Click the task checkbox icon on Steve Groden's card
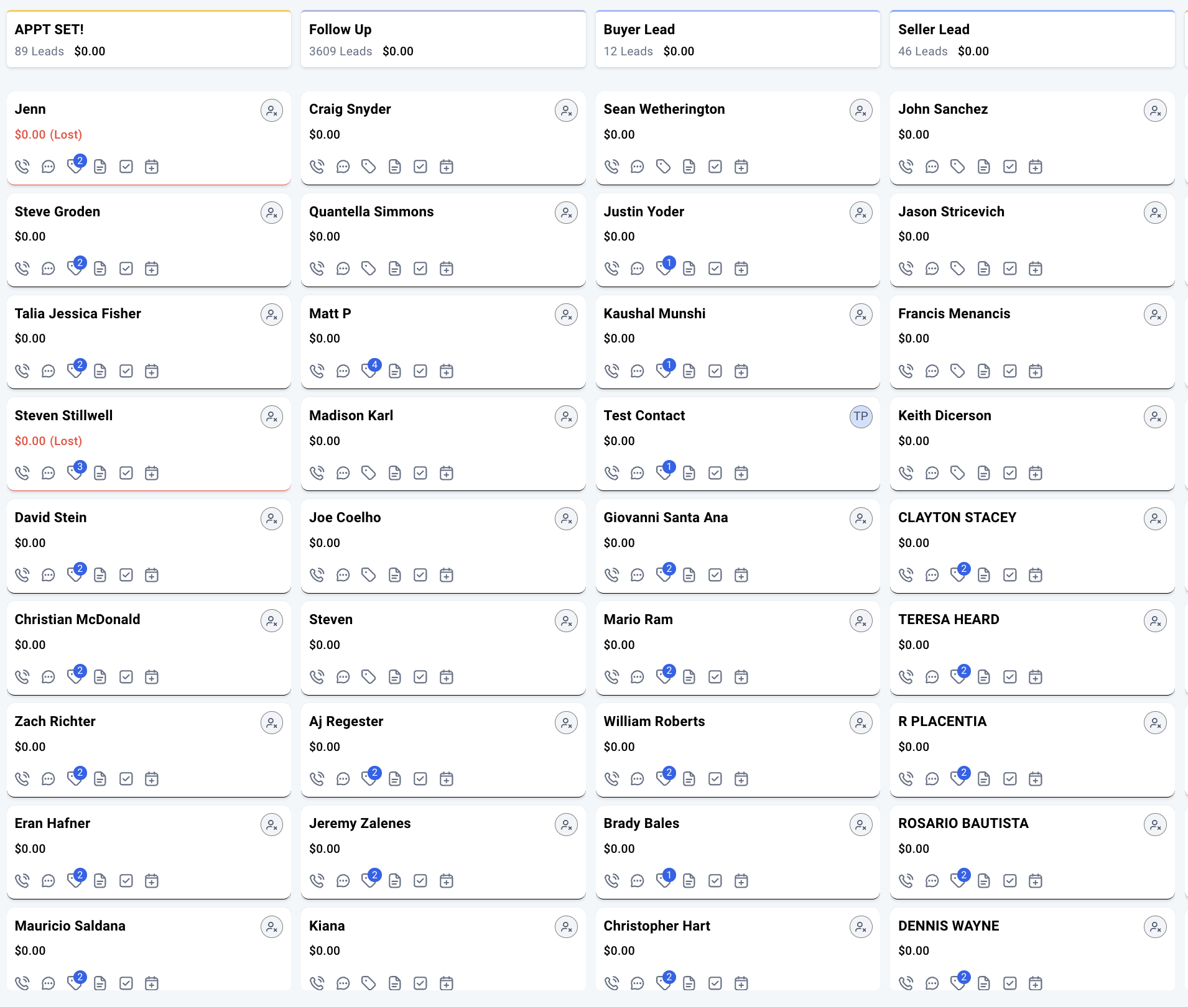This screenshot has height=1007, width=1188. tap(126, 269)
